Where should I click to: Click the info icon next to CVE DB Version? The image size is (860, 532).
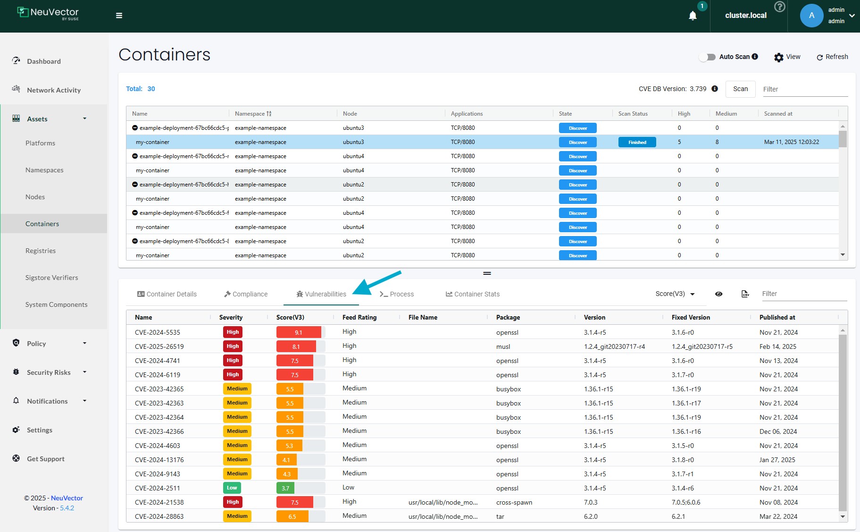coord(714,88)
